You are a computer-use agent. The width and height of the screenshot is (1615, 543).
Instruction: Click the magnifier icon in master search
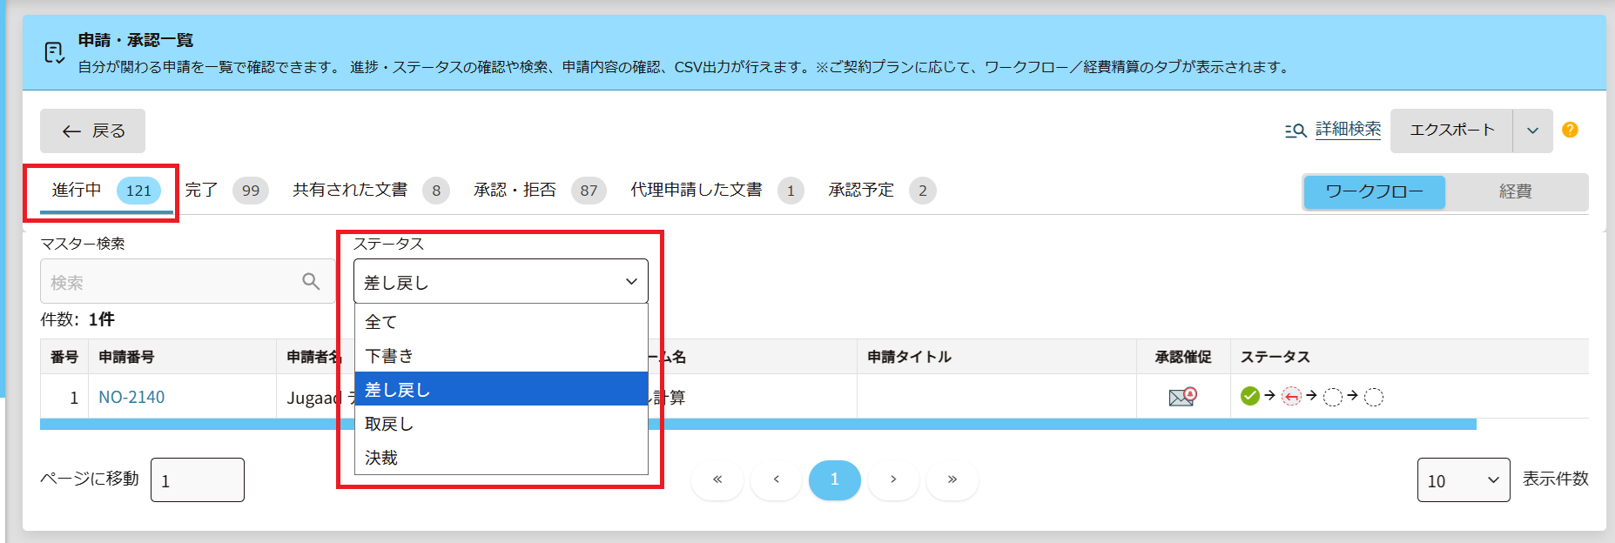tap(311, 281)
